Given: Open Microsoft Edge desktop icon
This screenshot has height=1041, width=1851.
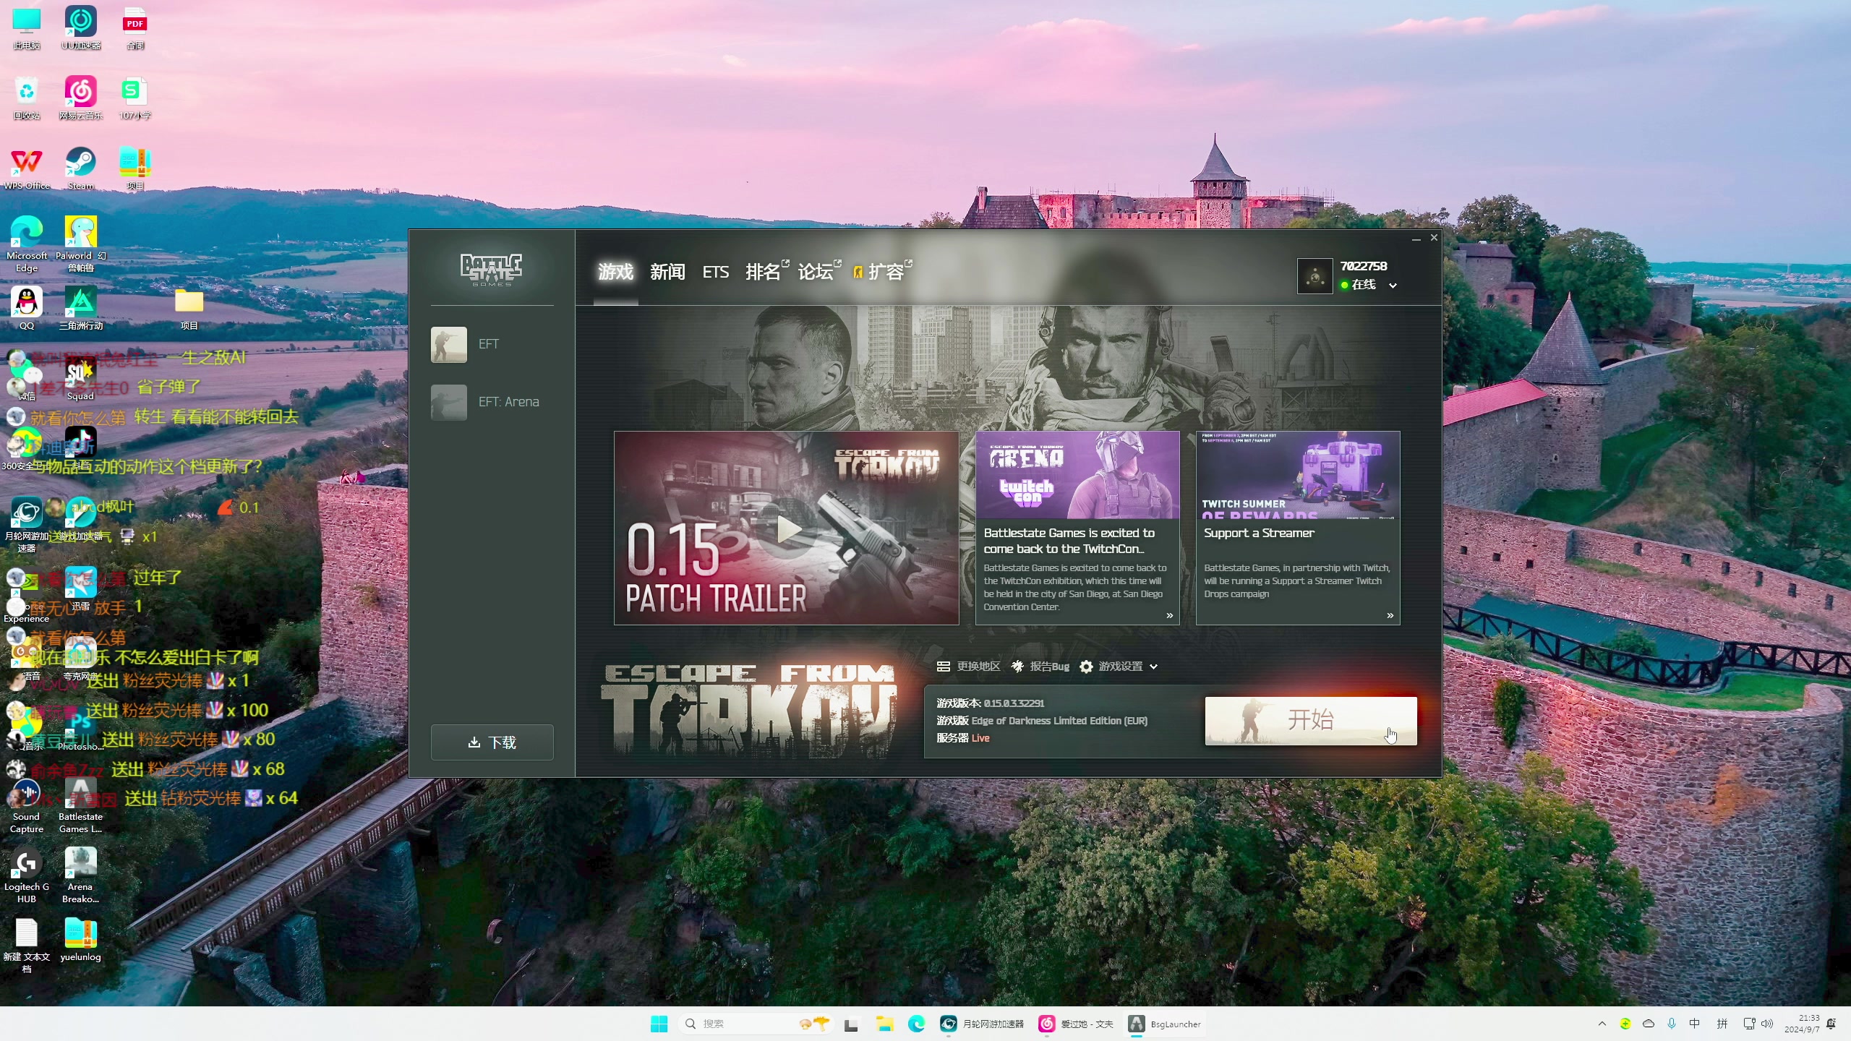Looking at the screenshot, I should point(27,244).
